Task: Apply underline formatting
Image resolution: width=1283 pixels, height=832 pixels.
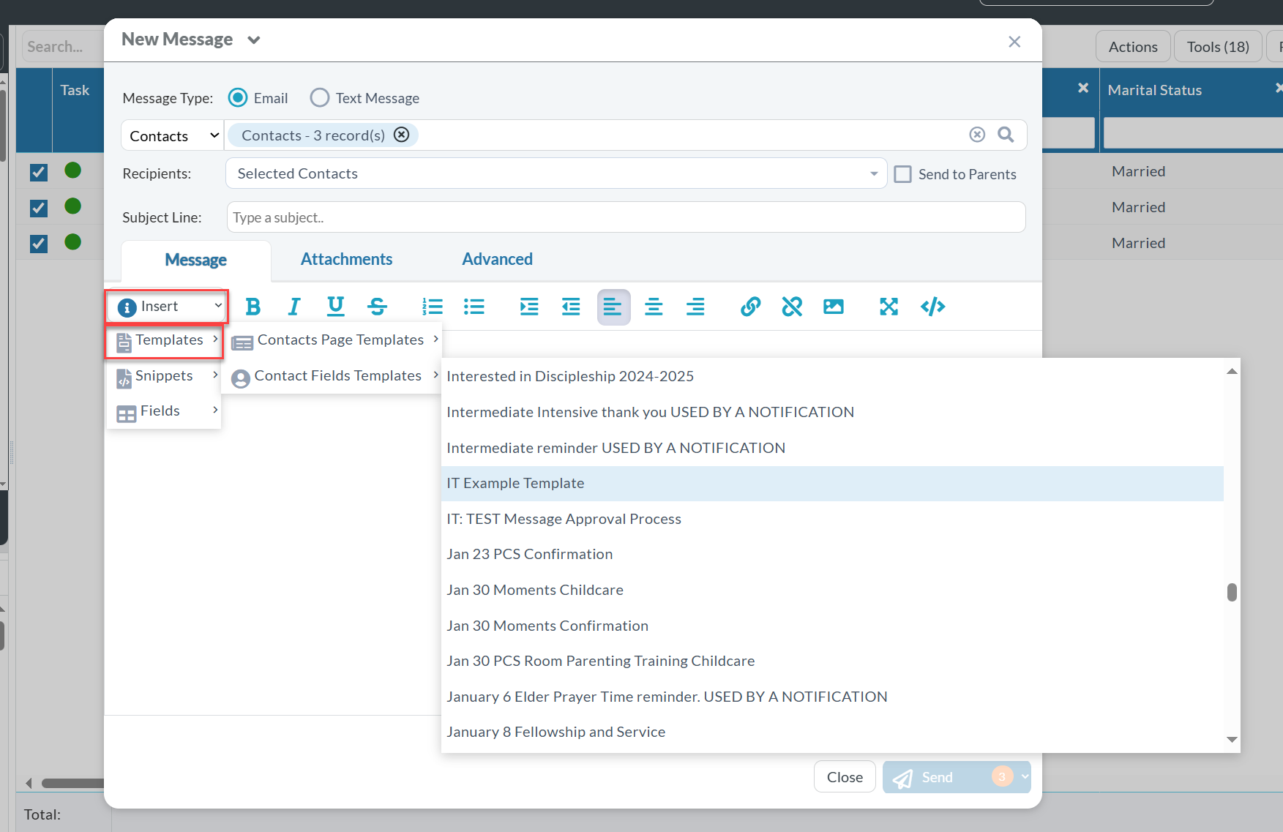Action: point(335,307)
